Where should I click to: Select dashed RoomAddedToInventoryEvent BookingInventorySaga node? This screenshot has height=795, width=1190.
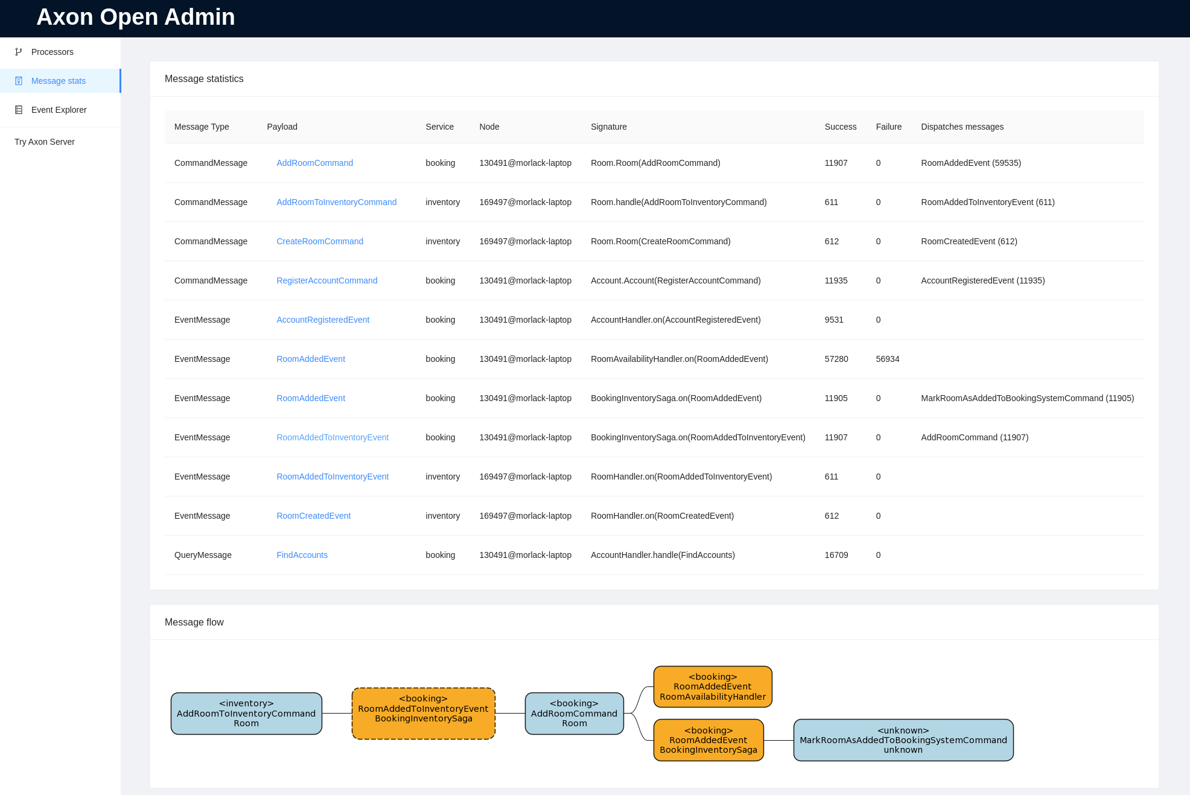point(423,714)
